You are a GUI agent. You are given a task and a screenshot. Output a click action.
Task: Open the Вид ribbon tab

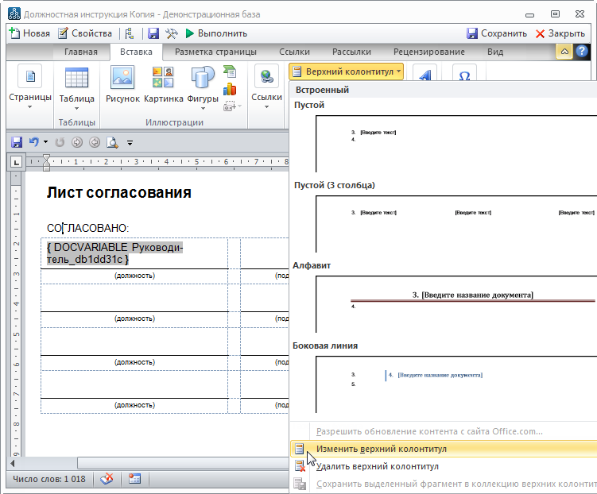point(495,52)
